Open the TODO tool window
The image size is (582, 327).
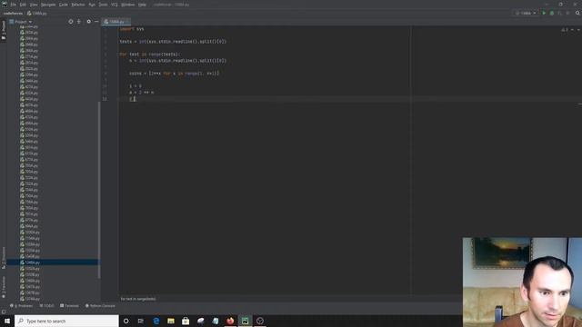(46, 306)
